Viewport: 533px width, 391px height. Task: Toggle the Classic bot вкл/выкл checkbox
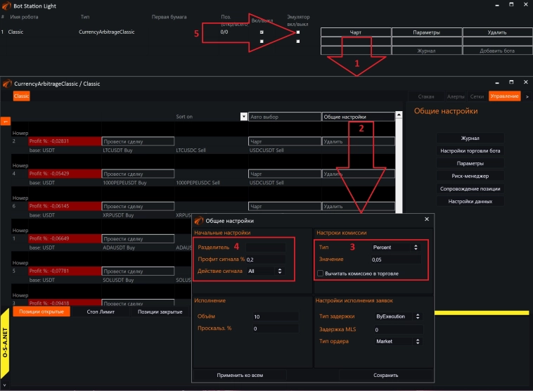coord(262,32)
